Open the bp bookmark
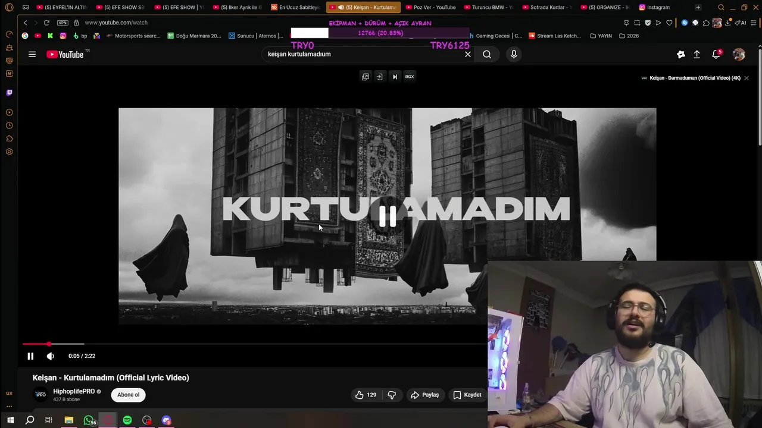 click(80, 36)
